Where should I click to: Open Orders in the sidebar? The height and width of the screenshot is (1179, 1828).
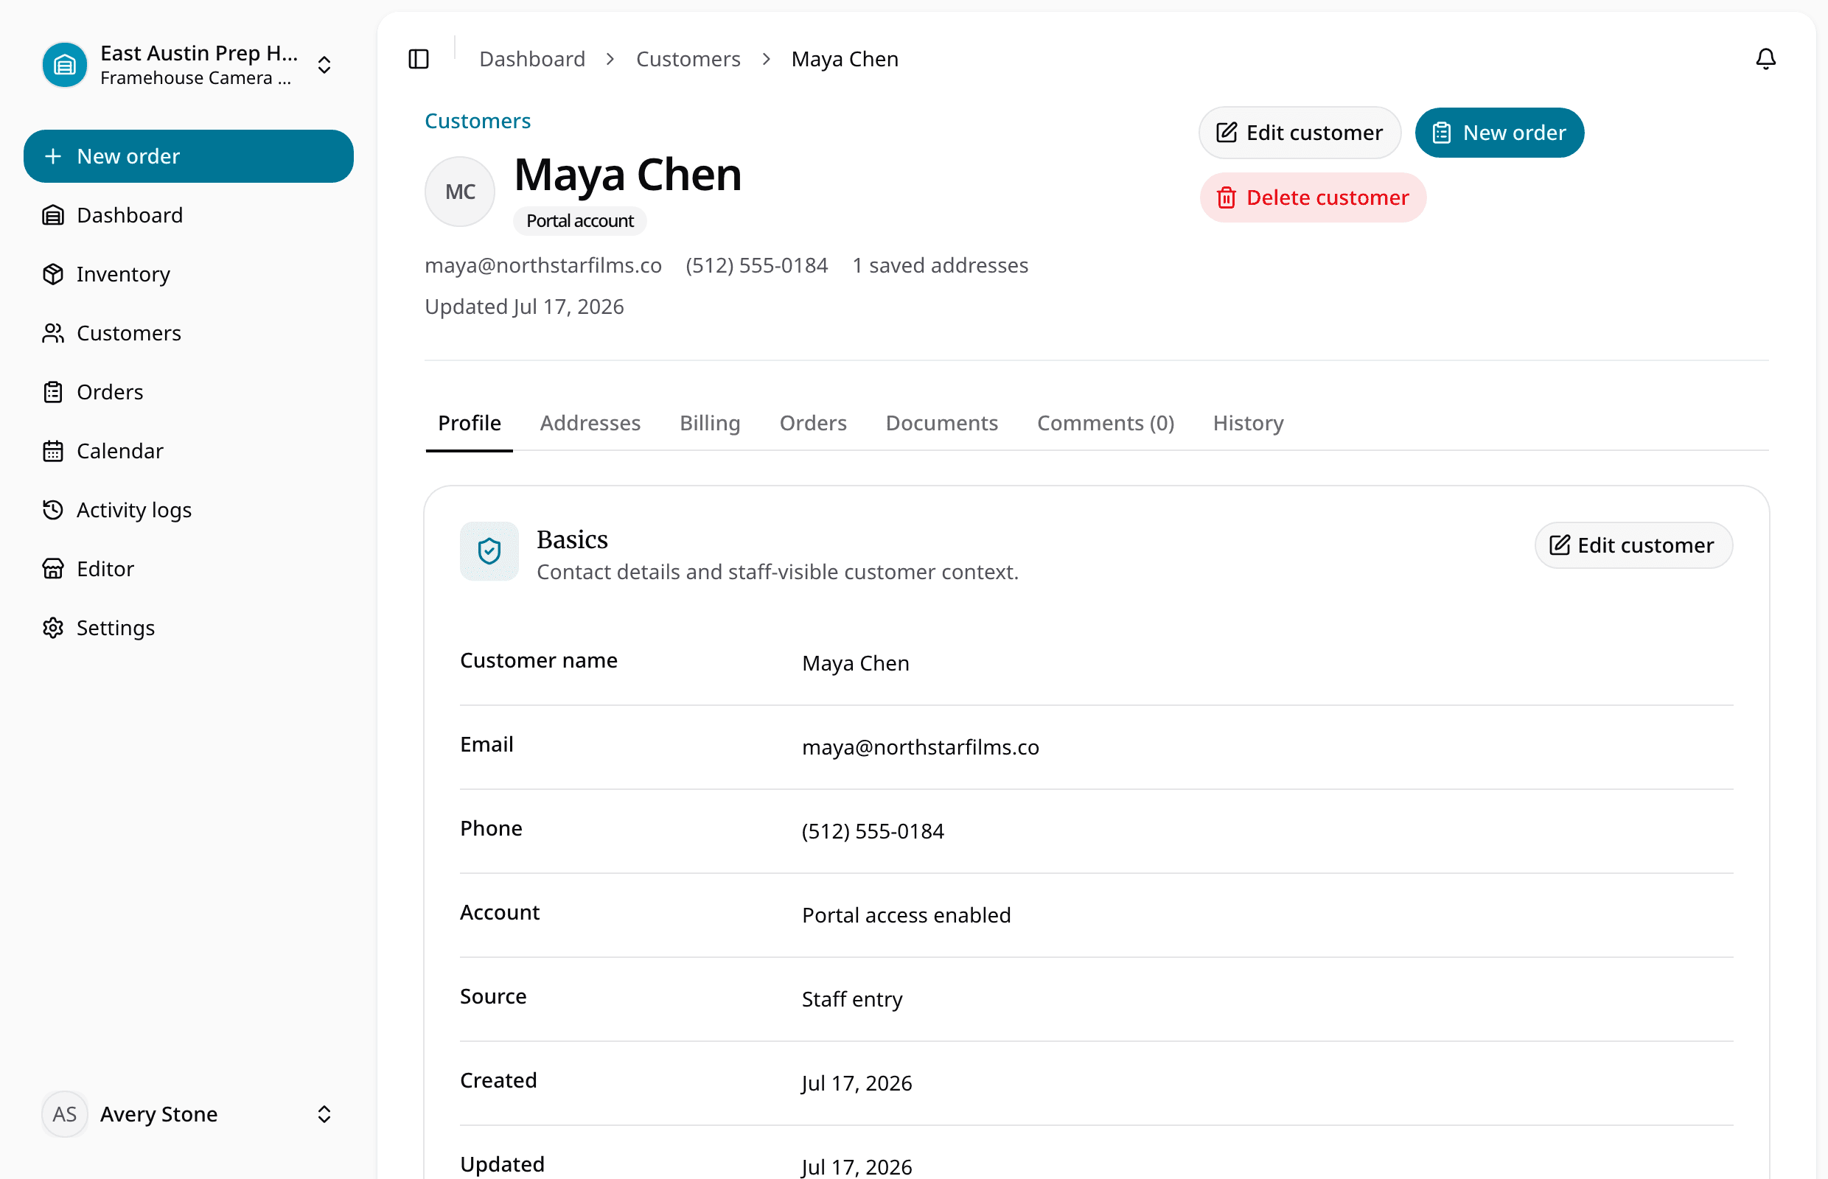pyautogui.click(x=189, y=392)
